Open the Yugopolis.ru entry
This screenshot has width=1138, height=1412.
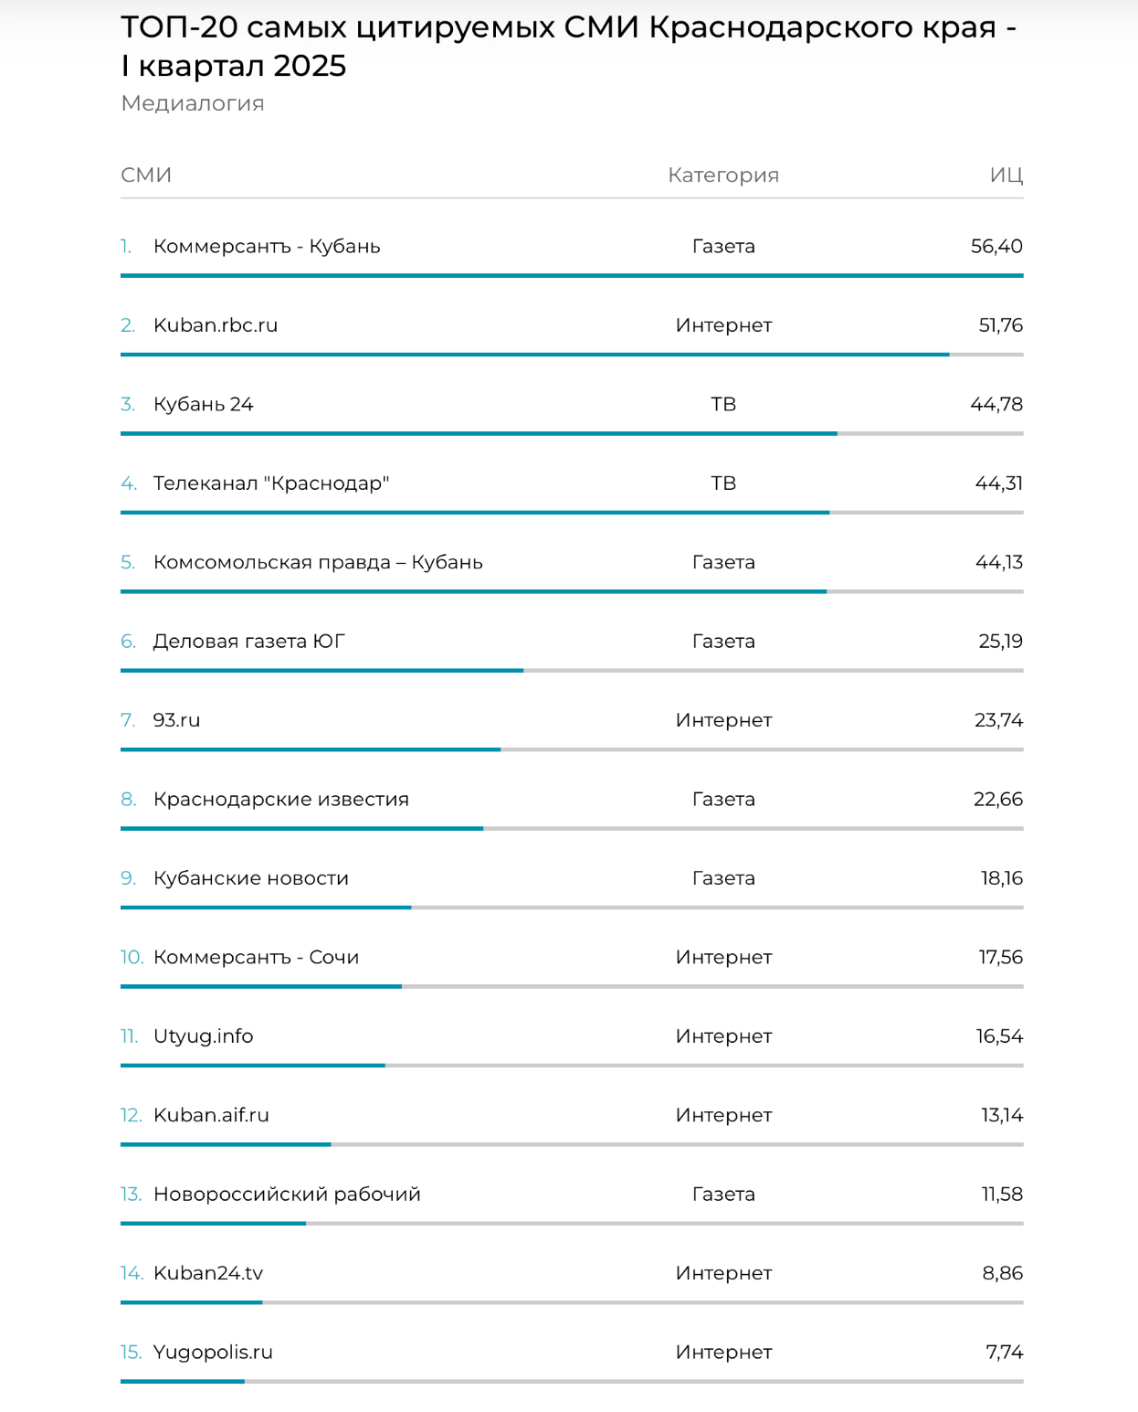(x=213, y=1353)
